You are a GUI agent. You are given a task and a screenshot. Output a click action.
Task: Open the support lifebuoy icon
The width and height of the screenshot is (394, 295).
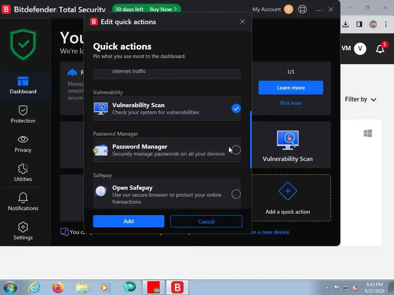tap(302, 9)
